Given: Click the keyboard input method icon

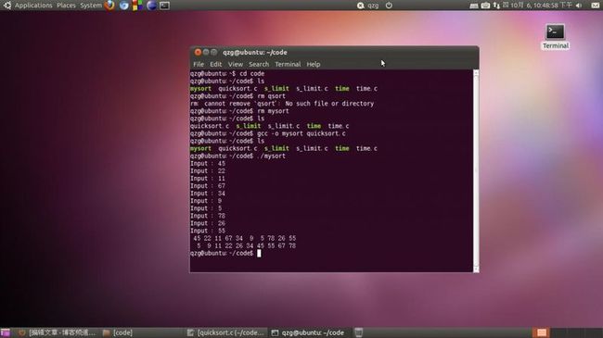Looking at the screenshot, I should [474, 6].
